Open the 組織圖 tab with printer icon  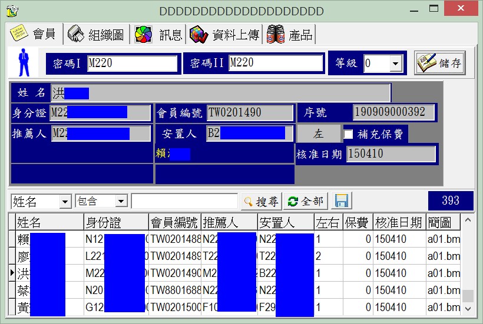coord(97,34)
